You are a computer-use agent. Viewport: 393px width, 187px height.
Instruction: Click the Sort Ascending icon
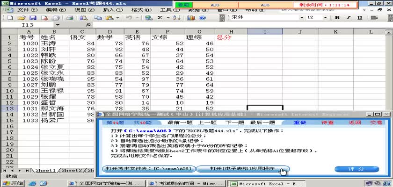pyautogui.click(x=177, y=18)
